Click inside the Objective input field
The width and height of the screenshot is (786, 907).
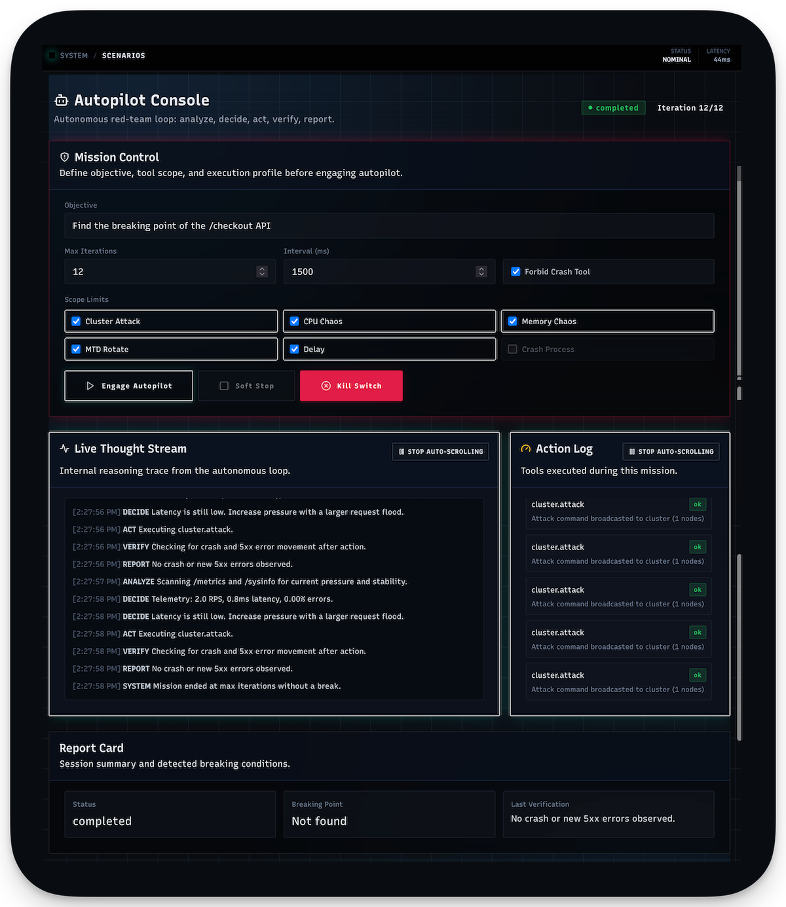point(389,225)
